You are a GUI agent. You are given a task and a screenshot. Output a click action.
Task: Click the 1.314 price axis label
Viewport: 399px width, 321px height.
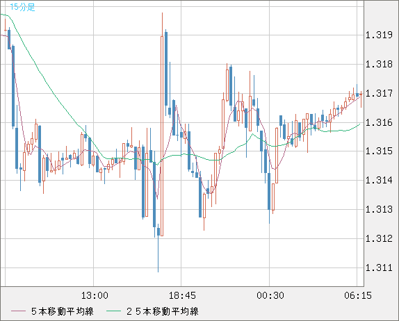click(x=379, y=181)
